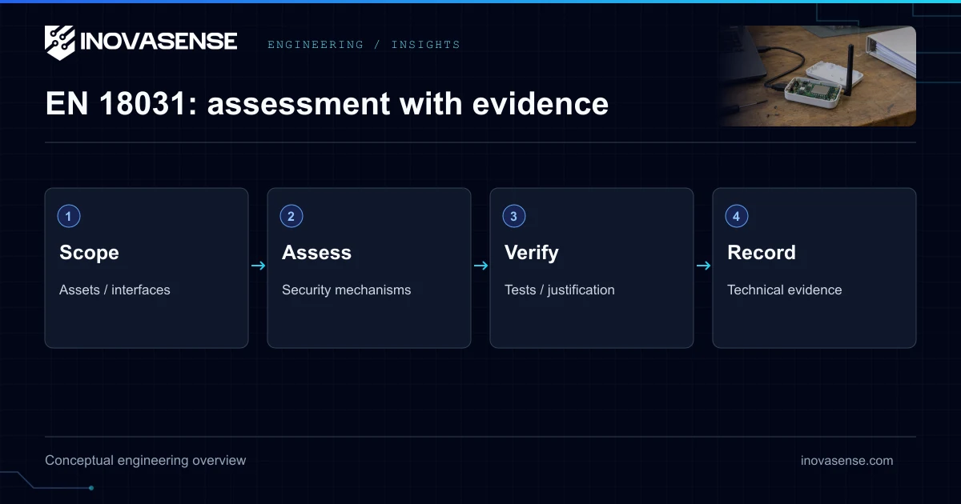Click the "ENGINEERING / INSIGHTS" label
961x504 pixels.
click(364, 45)
